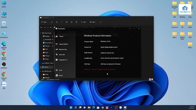The height and width of the screenshot is (110, 196).
Task: Open Windows Start menu on taskbar
Action: [71, 108]
